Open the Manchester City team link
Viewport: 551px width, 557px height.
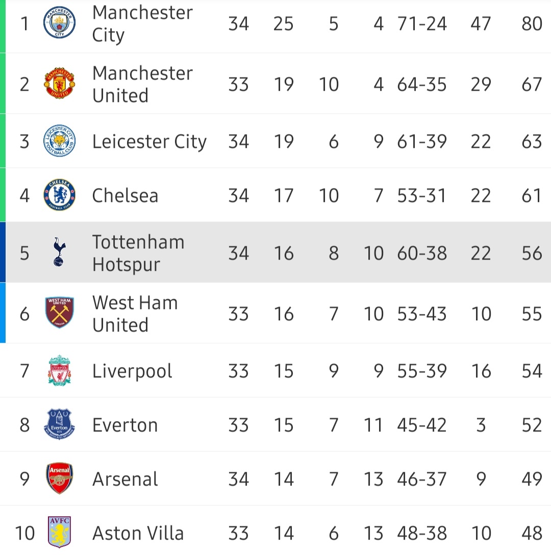coord(142,24)
